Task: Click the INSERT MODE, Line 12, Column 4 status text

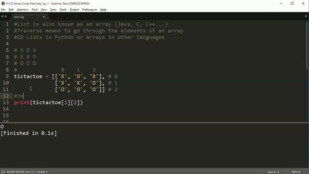Action: [x=27, y=172]
